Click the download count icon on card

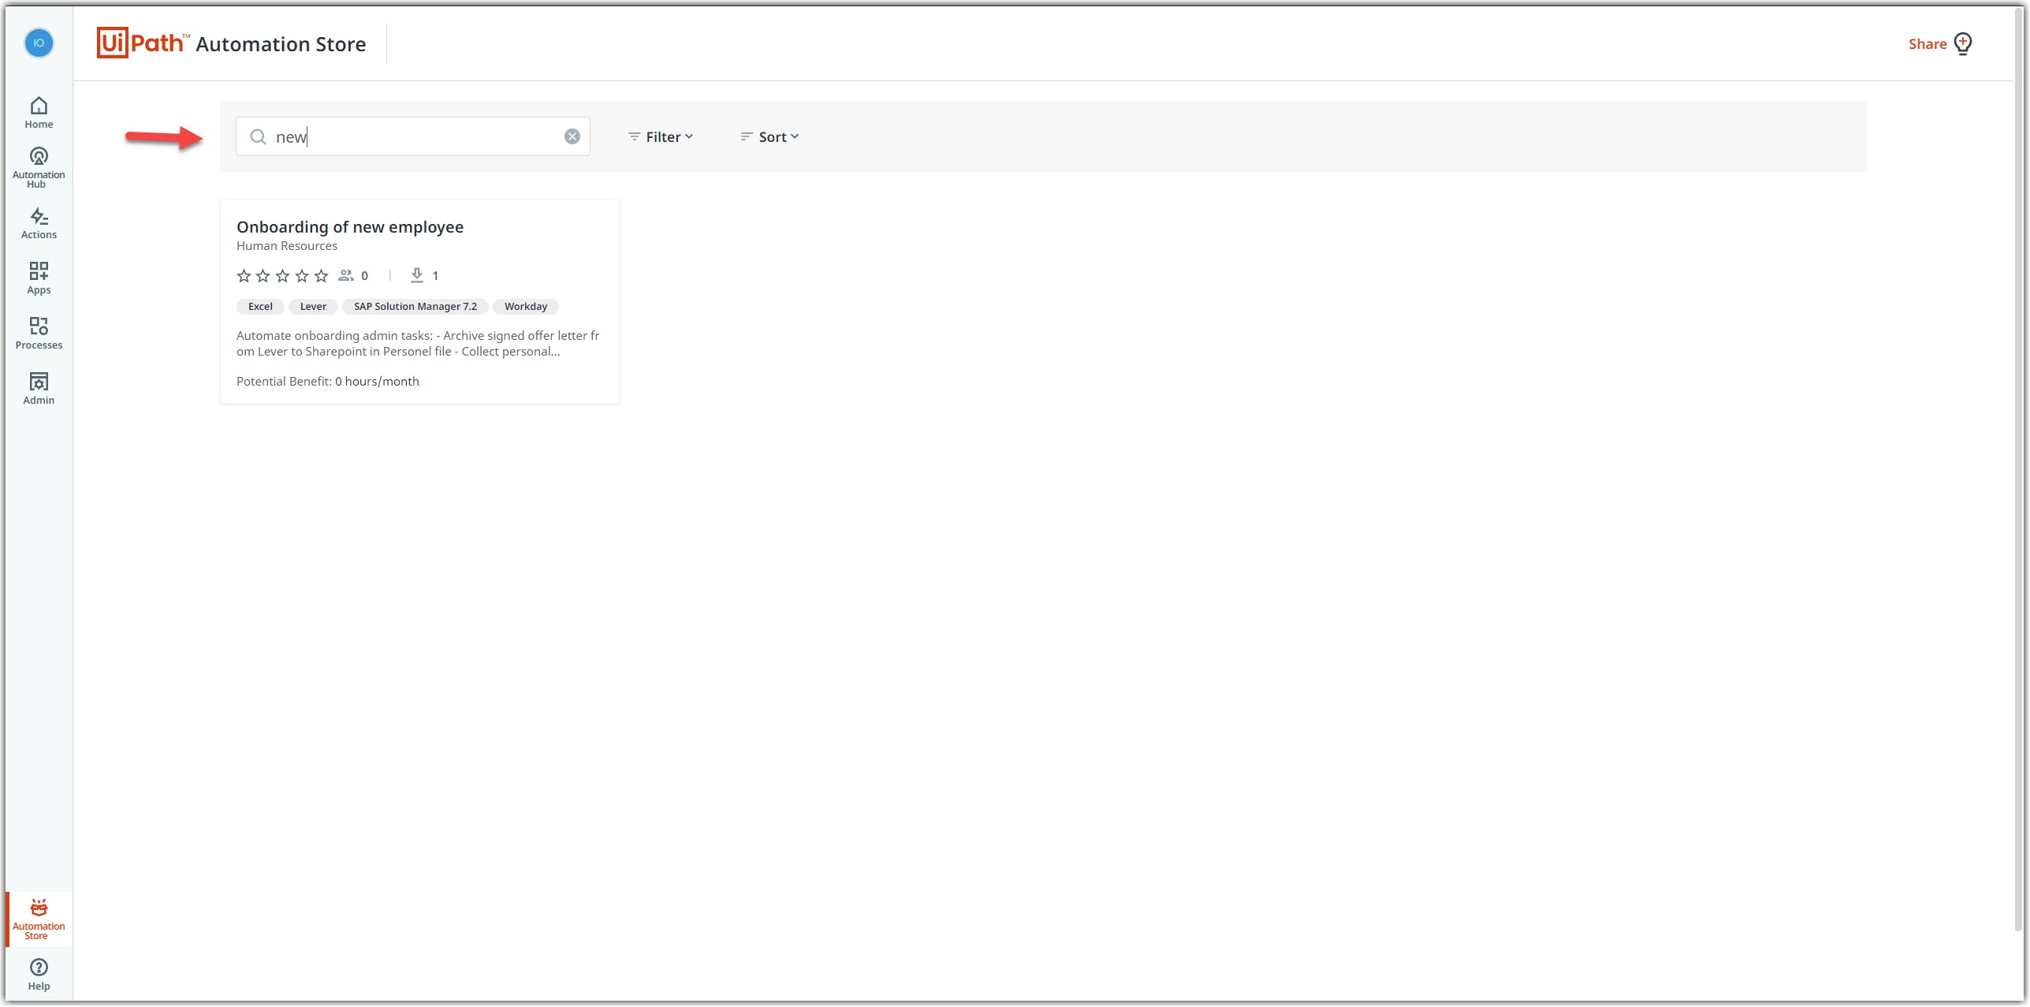pos(417,274)
